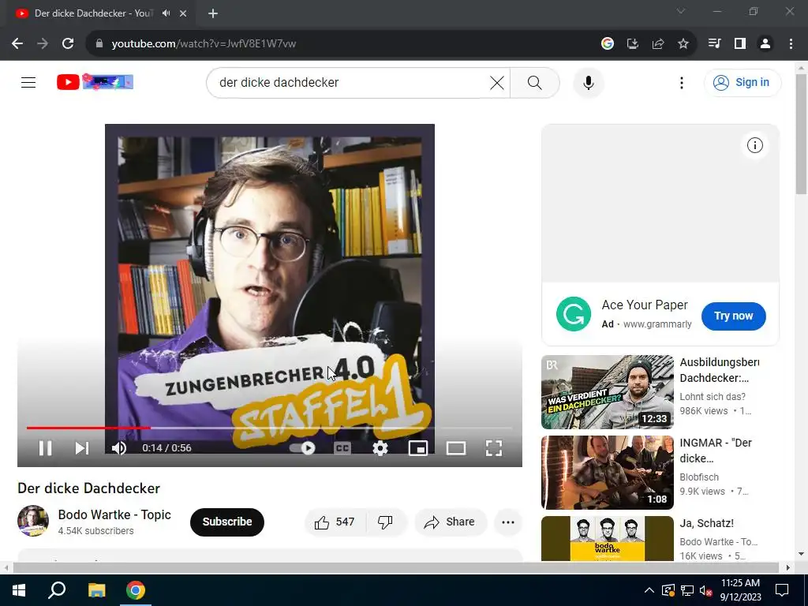Screen dimensions: 808x606
Task: Clear the search query
Action: pos(497,82)
